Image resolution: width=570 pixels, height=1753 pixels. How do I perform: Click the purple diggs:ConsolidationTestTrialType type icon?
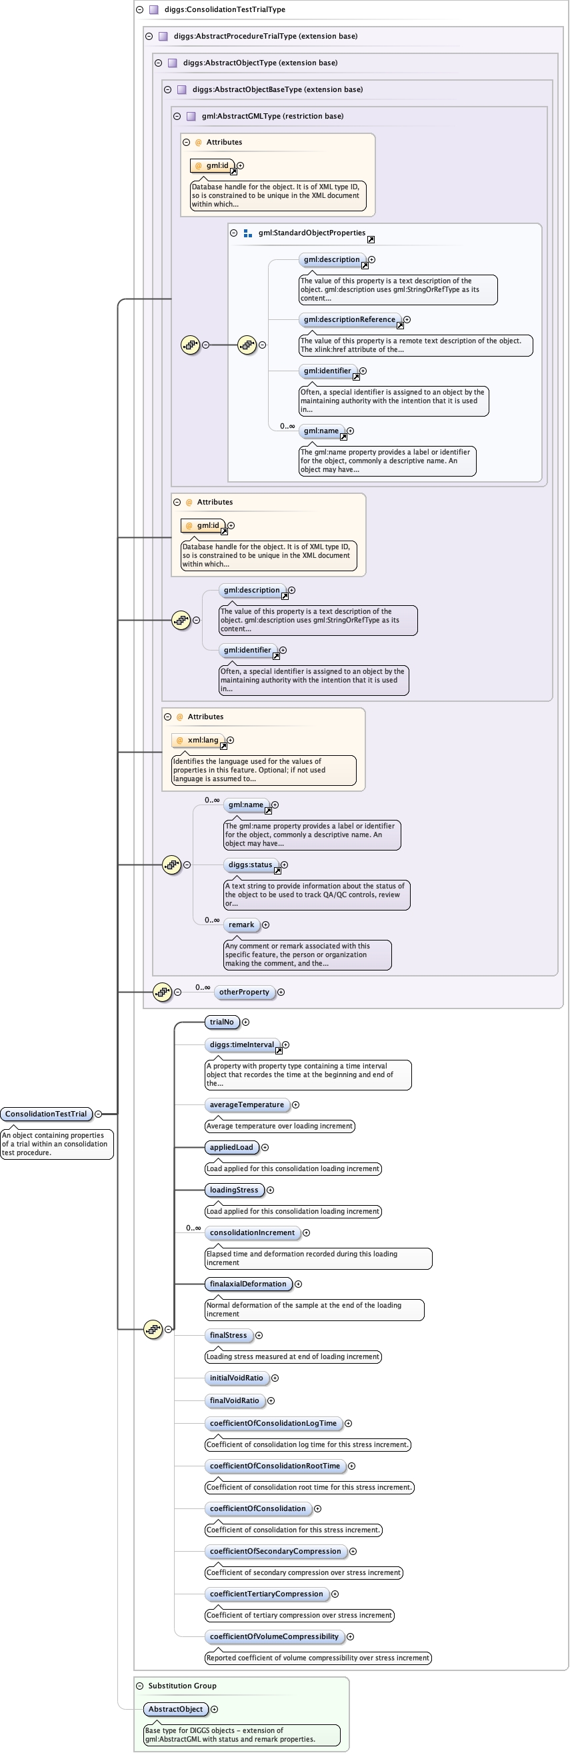154,9
